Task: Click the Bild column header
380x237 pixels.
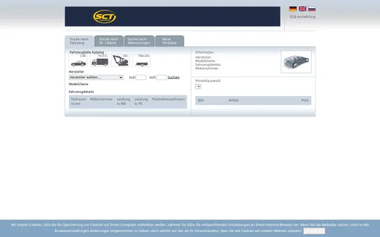Action: (x=201, y=100)
